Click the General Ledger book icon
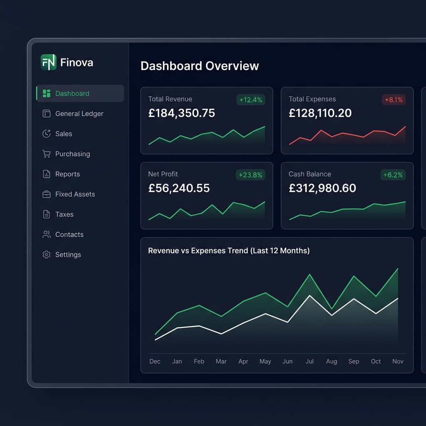The width and height of the screenshot is (426, 426). [47, 114]
